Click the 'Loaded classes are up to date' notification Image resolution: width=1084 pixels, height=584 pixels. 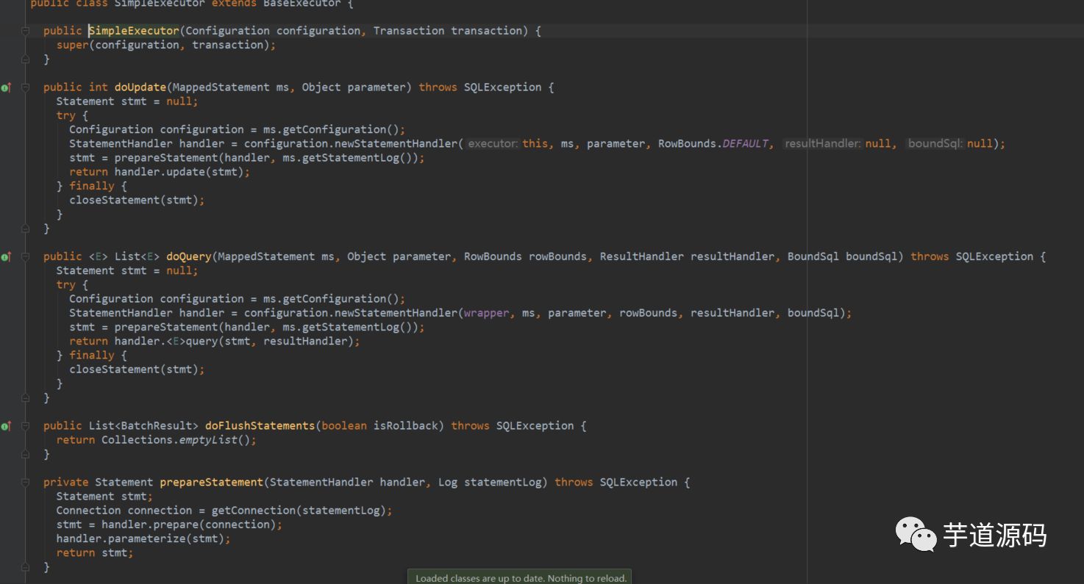pos(520,577)
